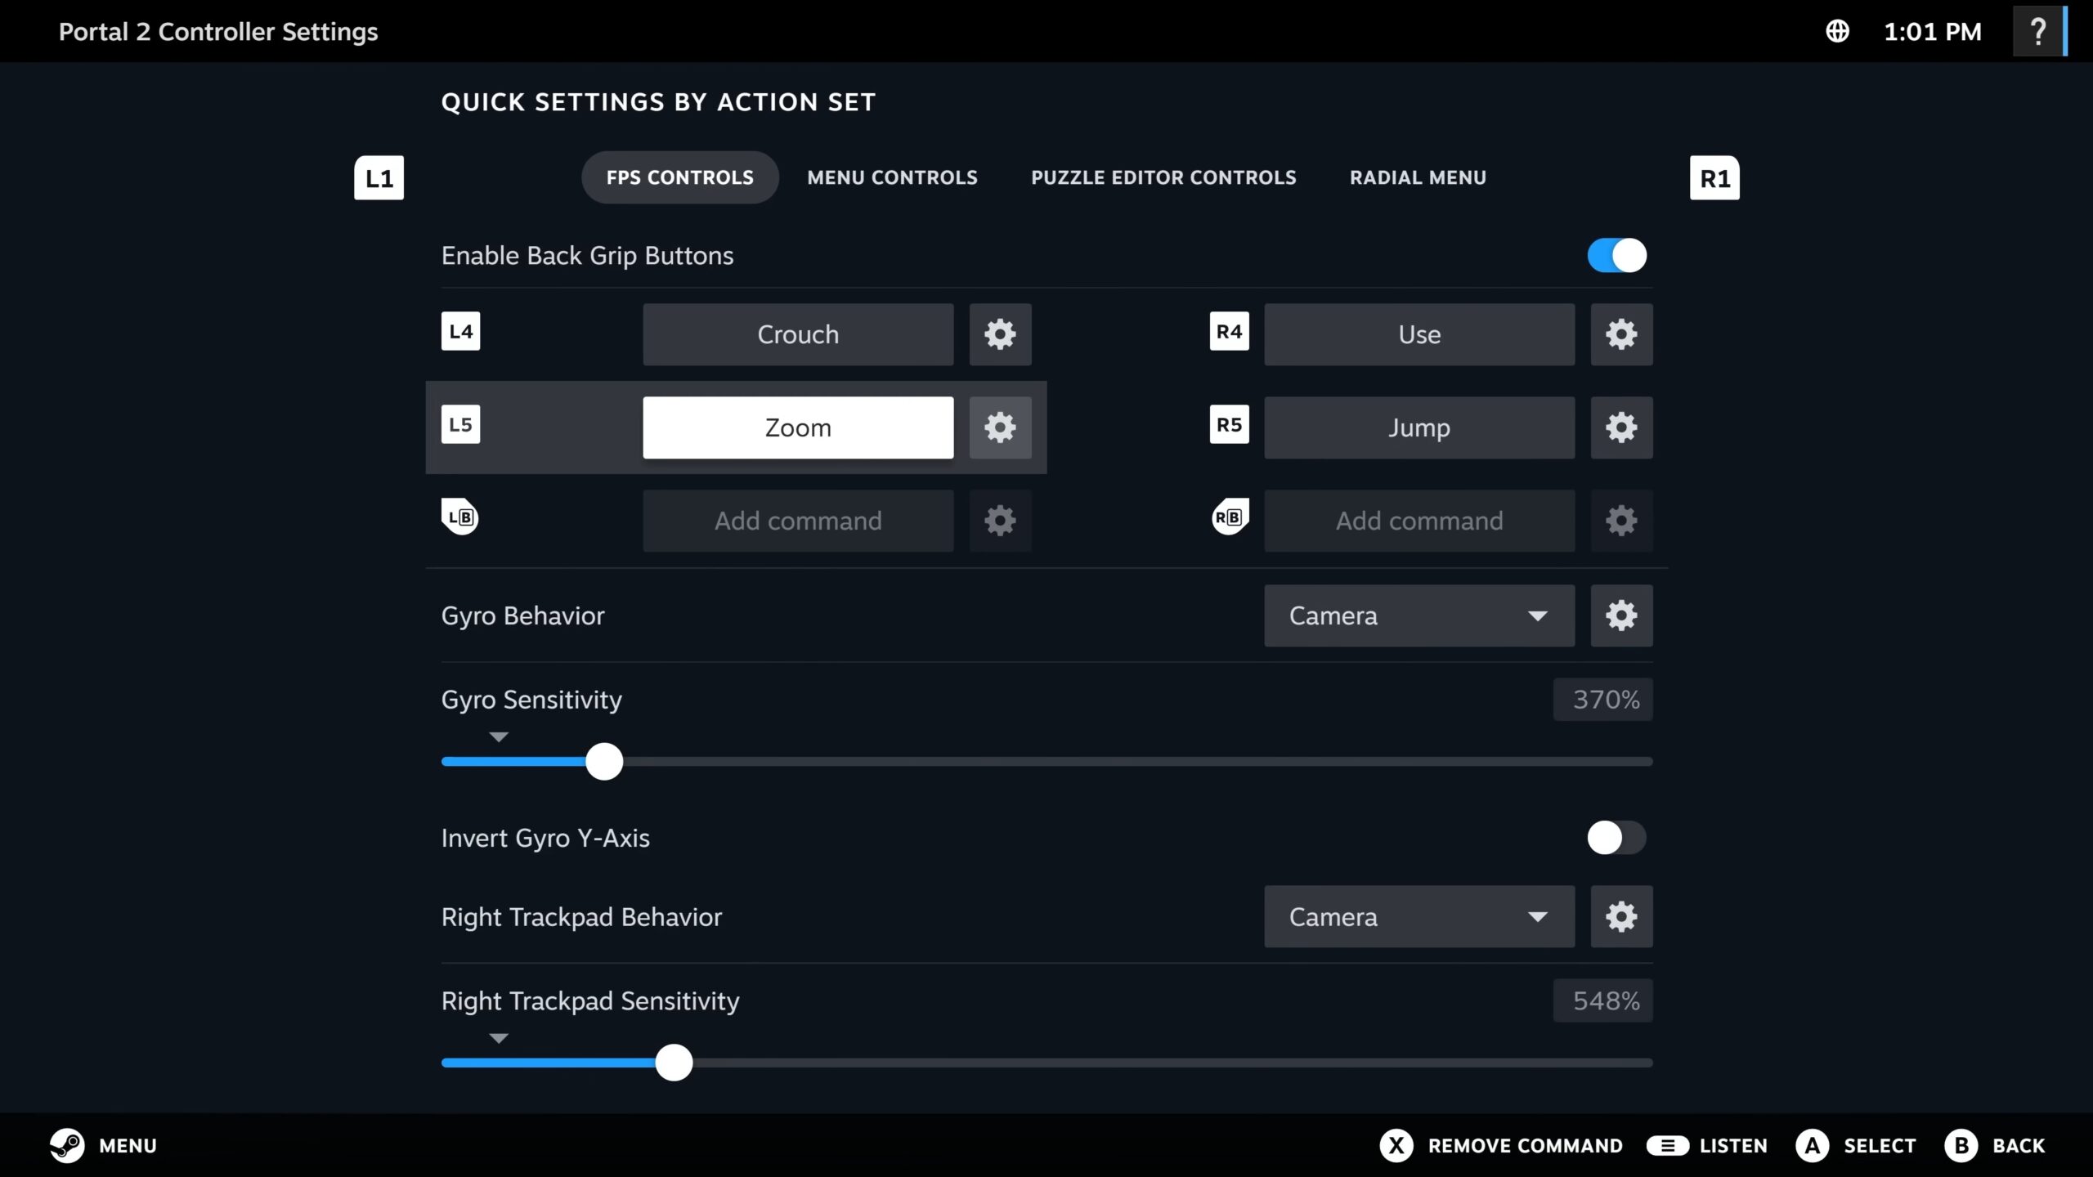Screen dimensions: 2093x1177
Task: Click the globe network icon
Action: tap(1837, 32)
